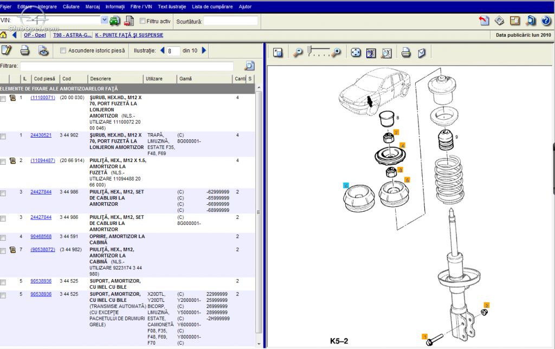Open the note icon on row 11094487
Screen dimensions: 555x349
(13, 161)
